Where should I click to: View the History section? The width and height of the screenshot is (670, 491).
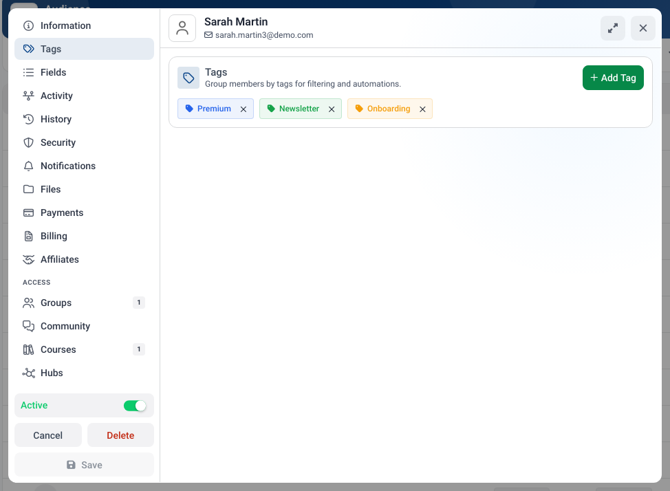(x=84, y=119)
